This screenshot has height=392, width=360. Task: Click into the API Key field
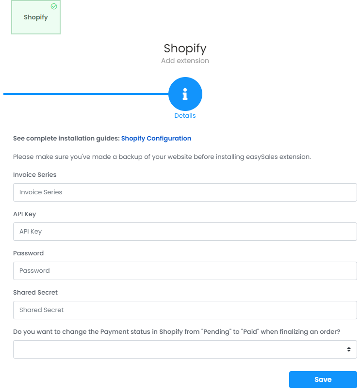(185, 232)
